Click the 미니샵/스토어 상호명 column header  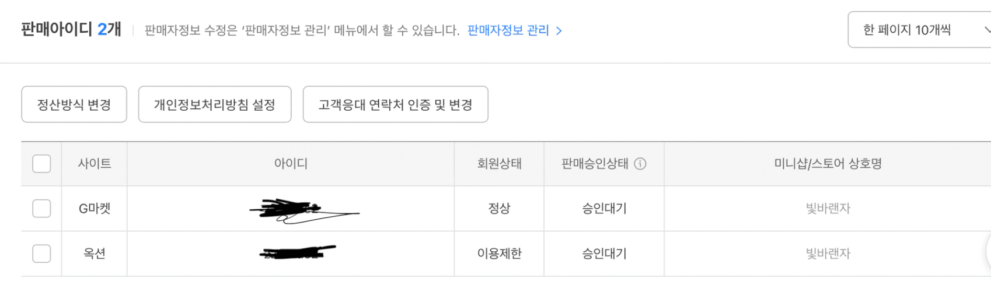(x=828, y=164)
